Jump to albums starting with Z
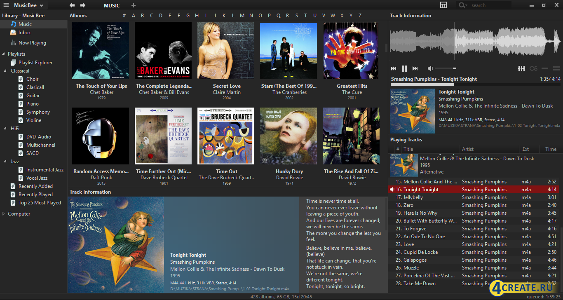This screenshot has width=563, height=300. click(360, 16)
